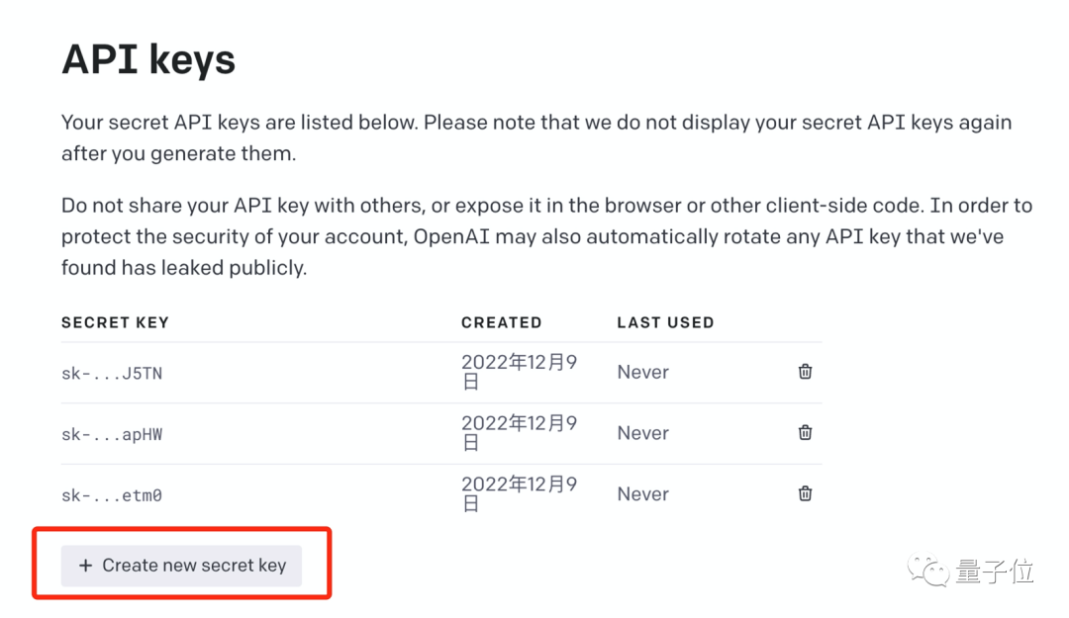This screenshot has width=1069, height=618.
Task: Delete the sk-...etm0 key via trash icon
Action: click(x=805, y=493)
